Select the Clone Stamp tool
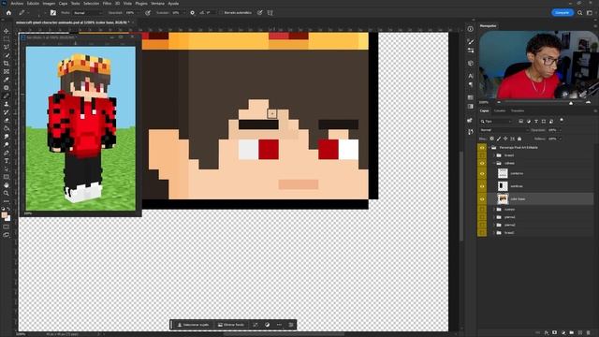599x337 pixels. (x=7, y=104)
